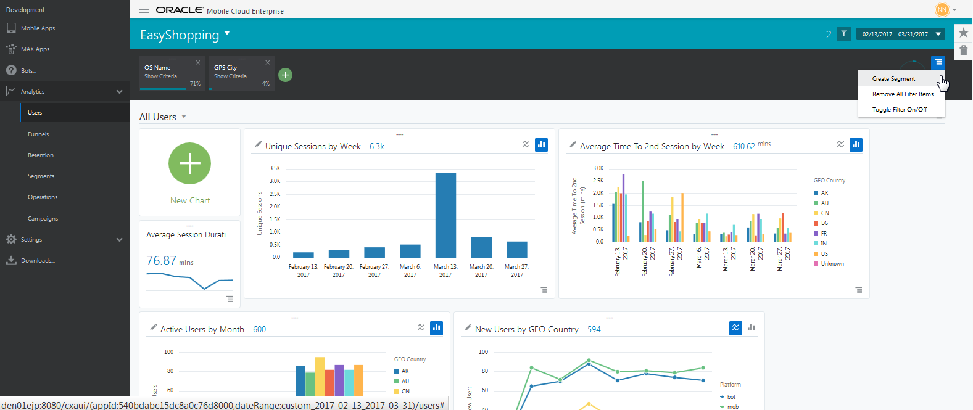The image size is (973, 410).
Task: Go to the Funnels page
Action: pyautogui.click(x=38, y=134)
